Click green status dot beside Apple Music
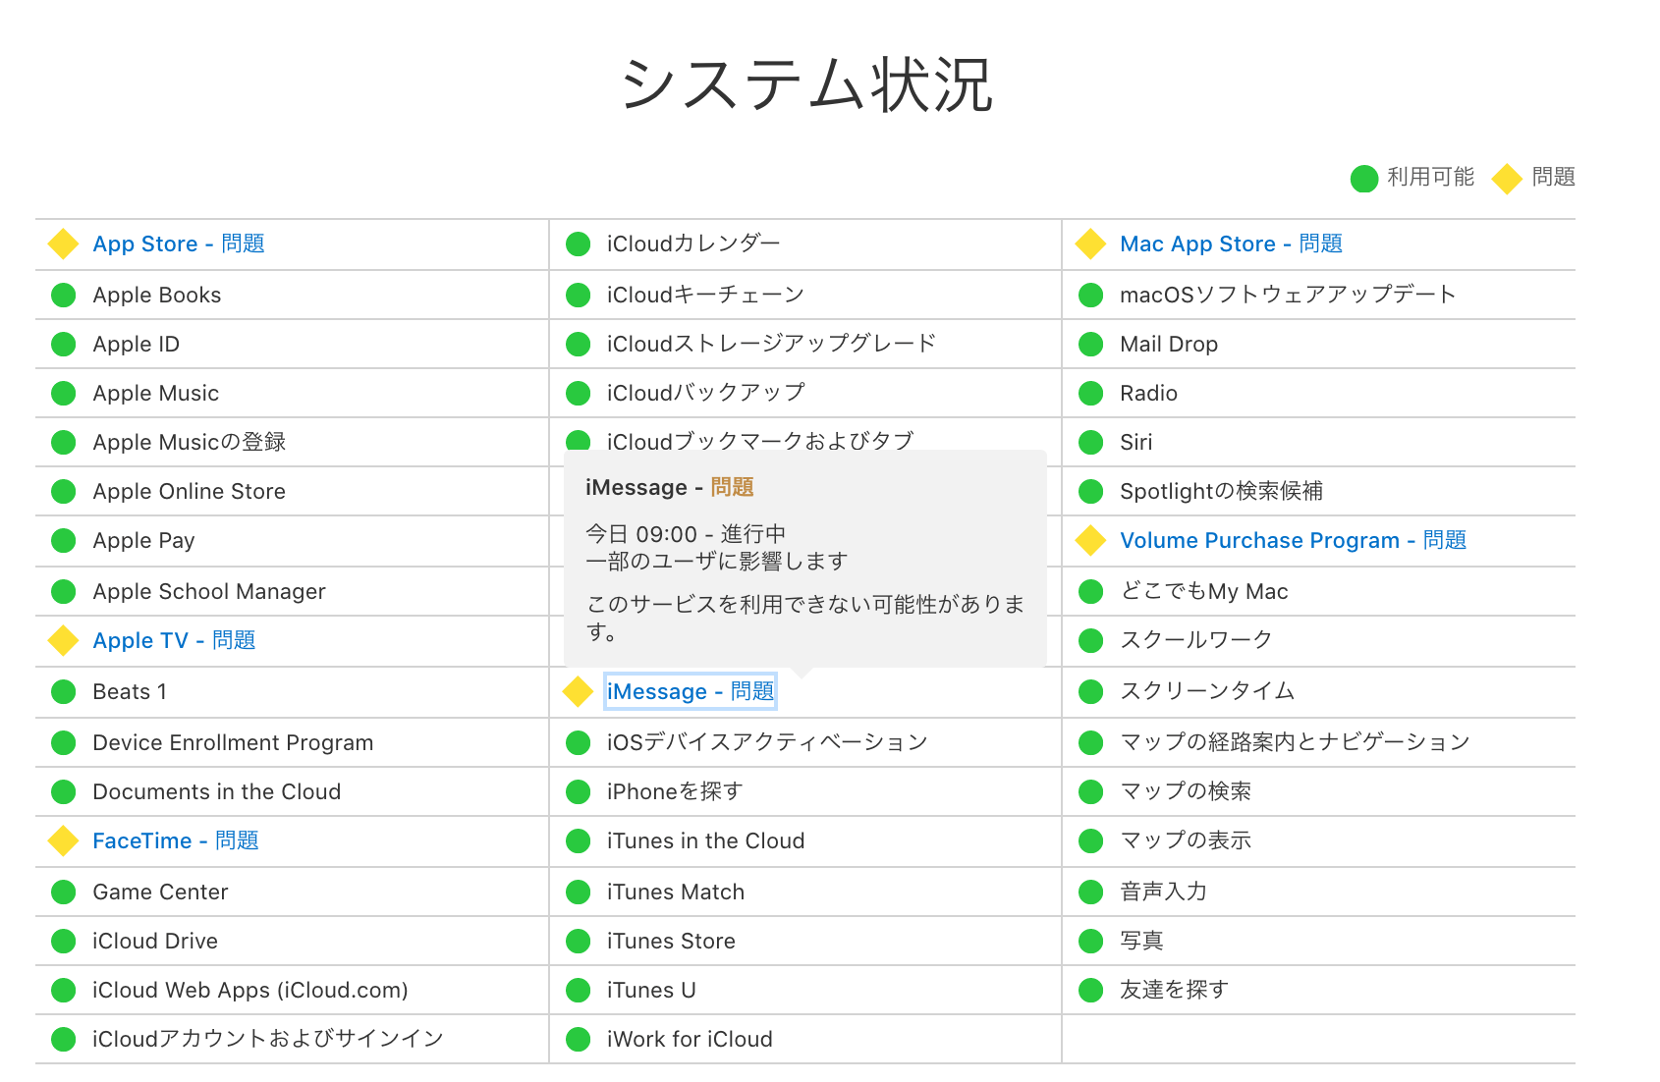This screenshot has width=1660, height=1082. click(x=64, y=393)
